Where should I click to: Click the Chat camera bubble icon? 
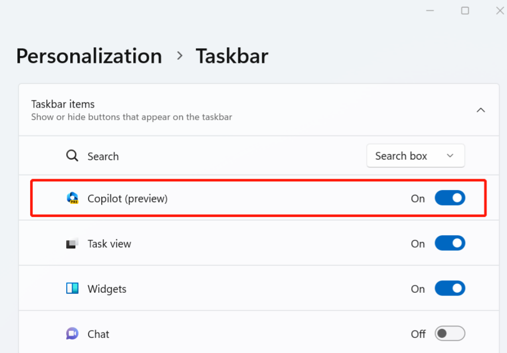[73, 333]
